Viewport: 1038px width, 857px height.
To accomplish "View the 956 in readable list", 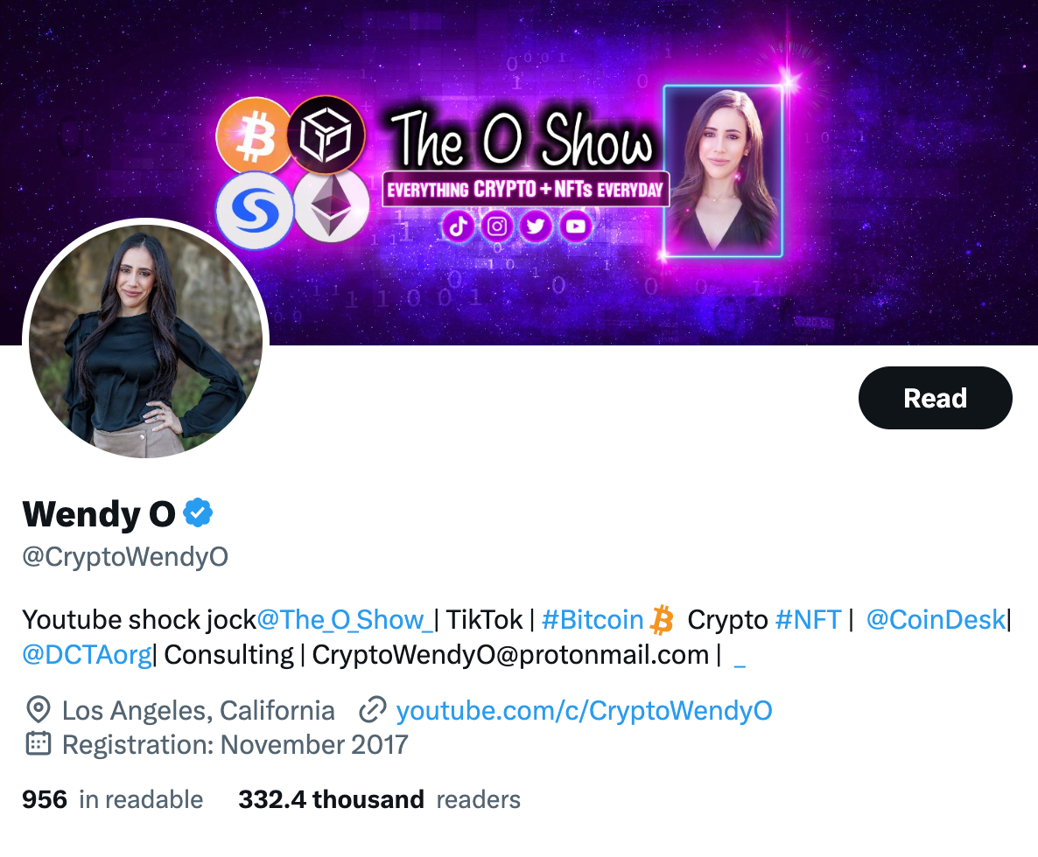I will [113, 799].
